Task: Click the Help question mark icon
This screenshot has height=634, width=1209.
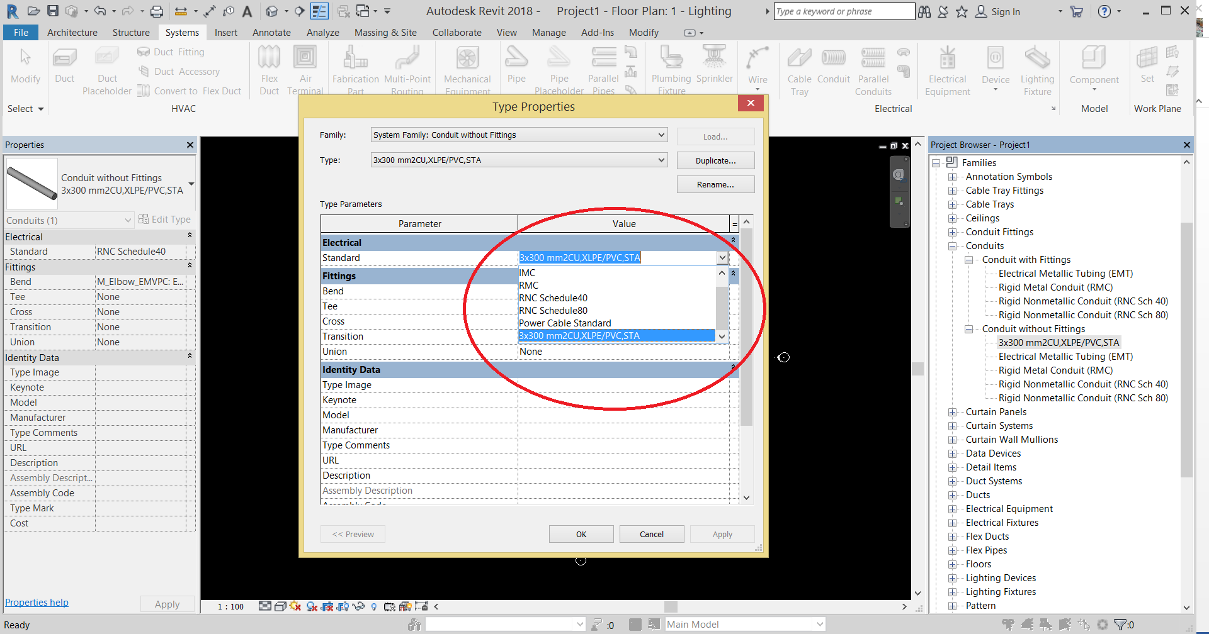Action: click(1104, 11)
